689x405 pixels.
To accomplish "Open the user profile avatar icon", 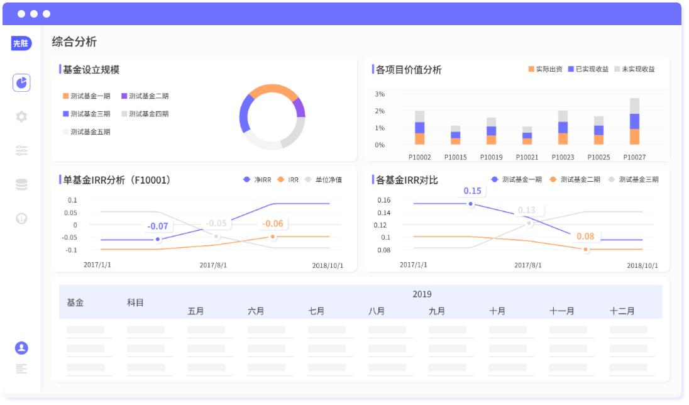I will click(21, 348).
